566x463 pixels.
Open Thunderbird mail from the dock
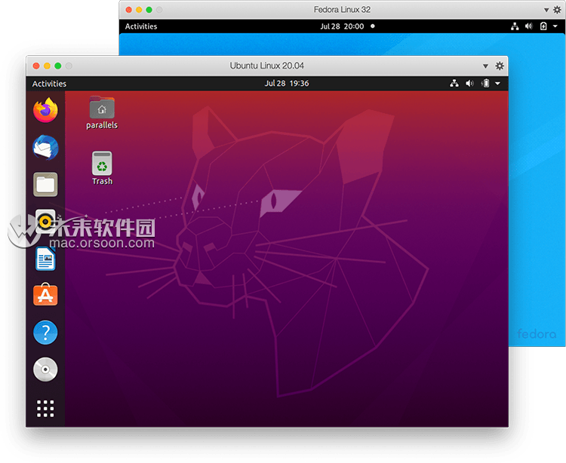click(45, 148)
